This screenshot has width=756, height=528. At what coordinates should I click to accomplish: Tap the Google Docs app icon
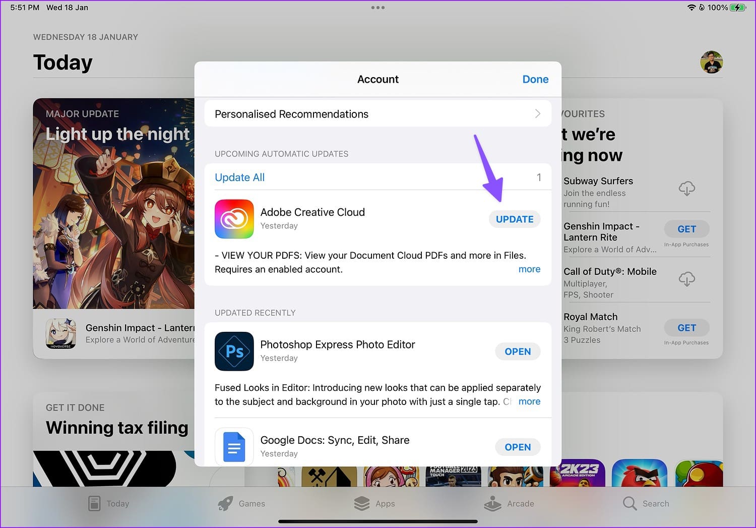coord(234,447)
